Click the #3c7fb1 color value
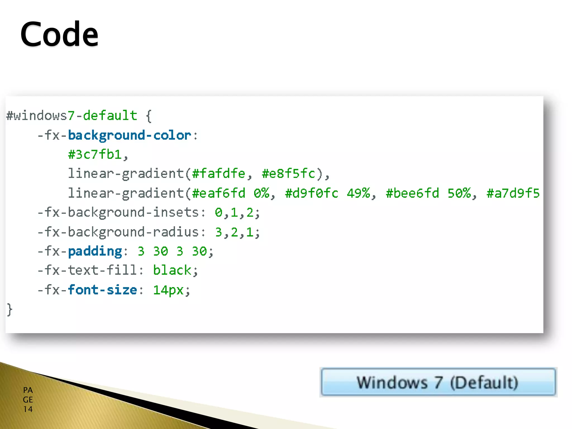Screen dimensions: 572x429 95,154
